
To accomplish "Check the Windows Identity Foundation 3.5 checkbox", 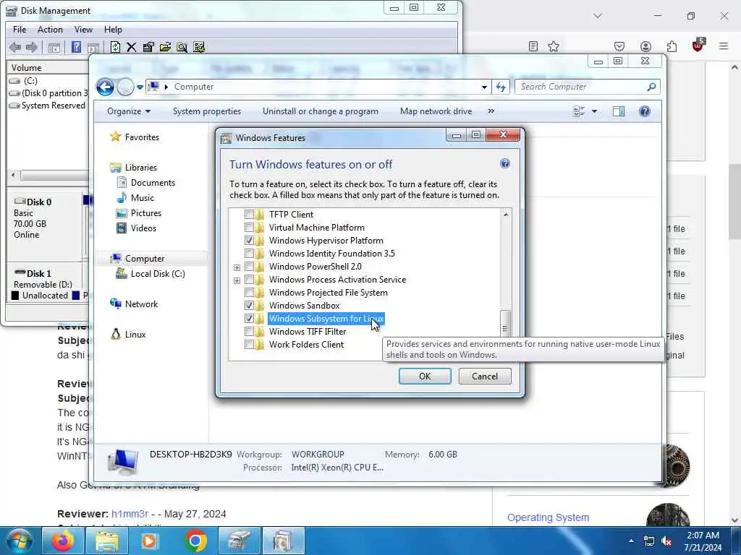I will coord(249,254).
